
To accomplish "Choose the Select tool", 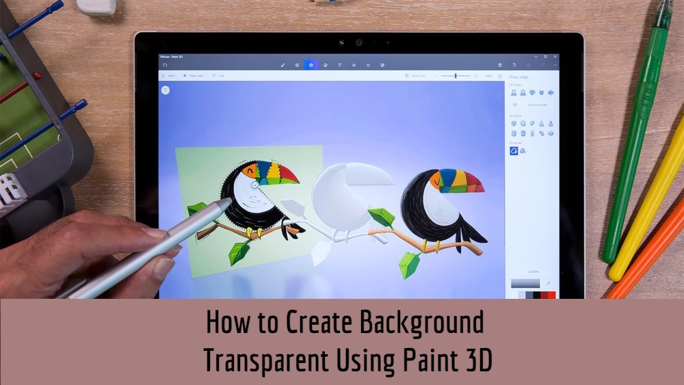I will click(168, 75).
